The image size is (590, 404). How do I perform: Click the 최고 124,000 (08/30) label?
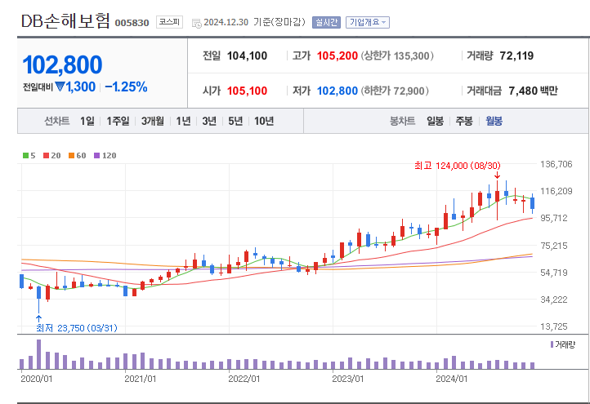click(x=458, y=166)
